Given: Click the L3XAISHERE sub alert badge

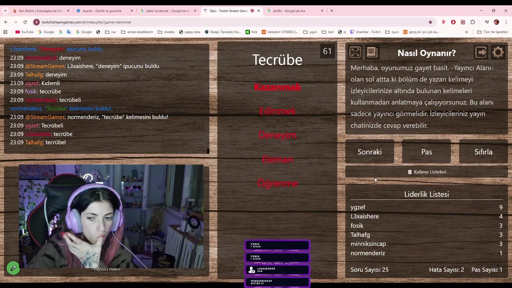Looking at the screenshot, I should click(277, 270).
